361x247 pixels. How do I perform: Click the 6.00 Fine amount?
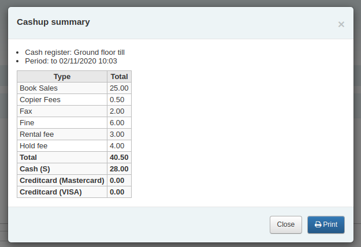tap(117, 123)
